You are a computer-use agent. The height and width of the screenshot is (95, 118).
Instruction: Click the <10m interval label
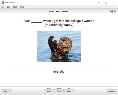(x=59, y=88)
